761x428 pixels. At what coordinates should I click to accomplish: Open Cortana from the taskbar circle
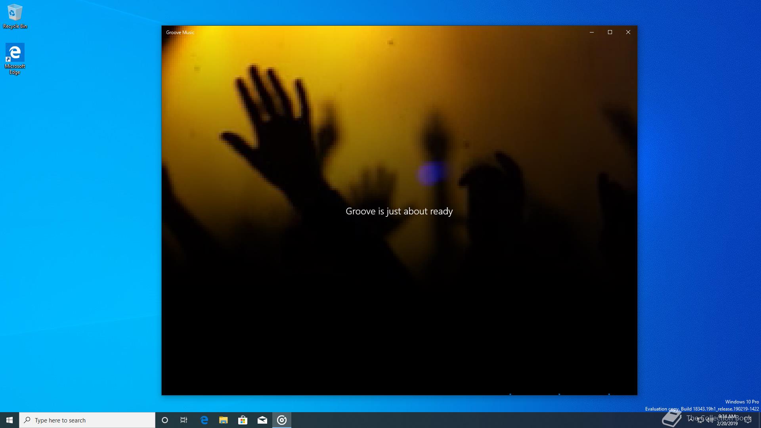(x=165, y=420)
